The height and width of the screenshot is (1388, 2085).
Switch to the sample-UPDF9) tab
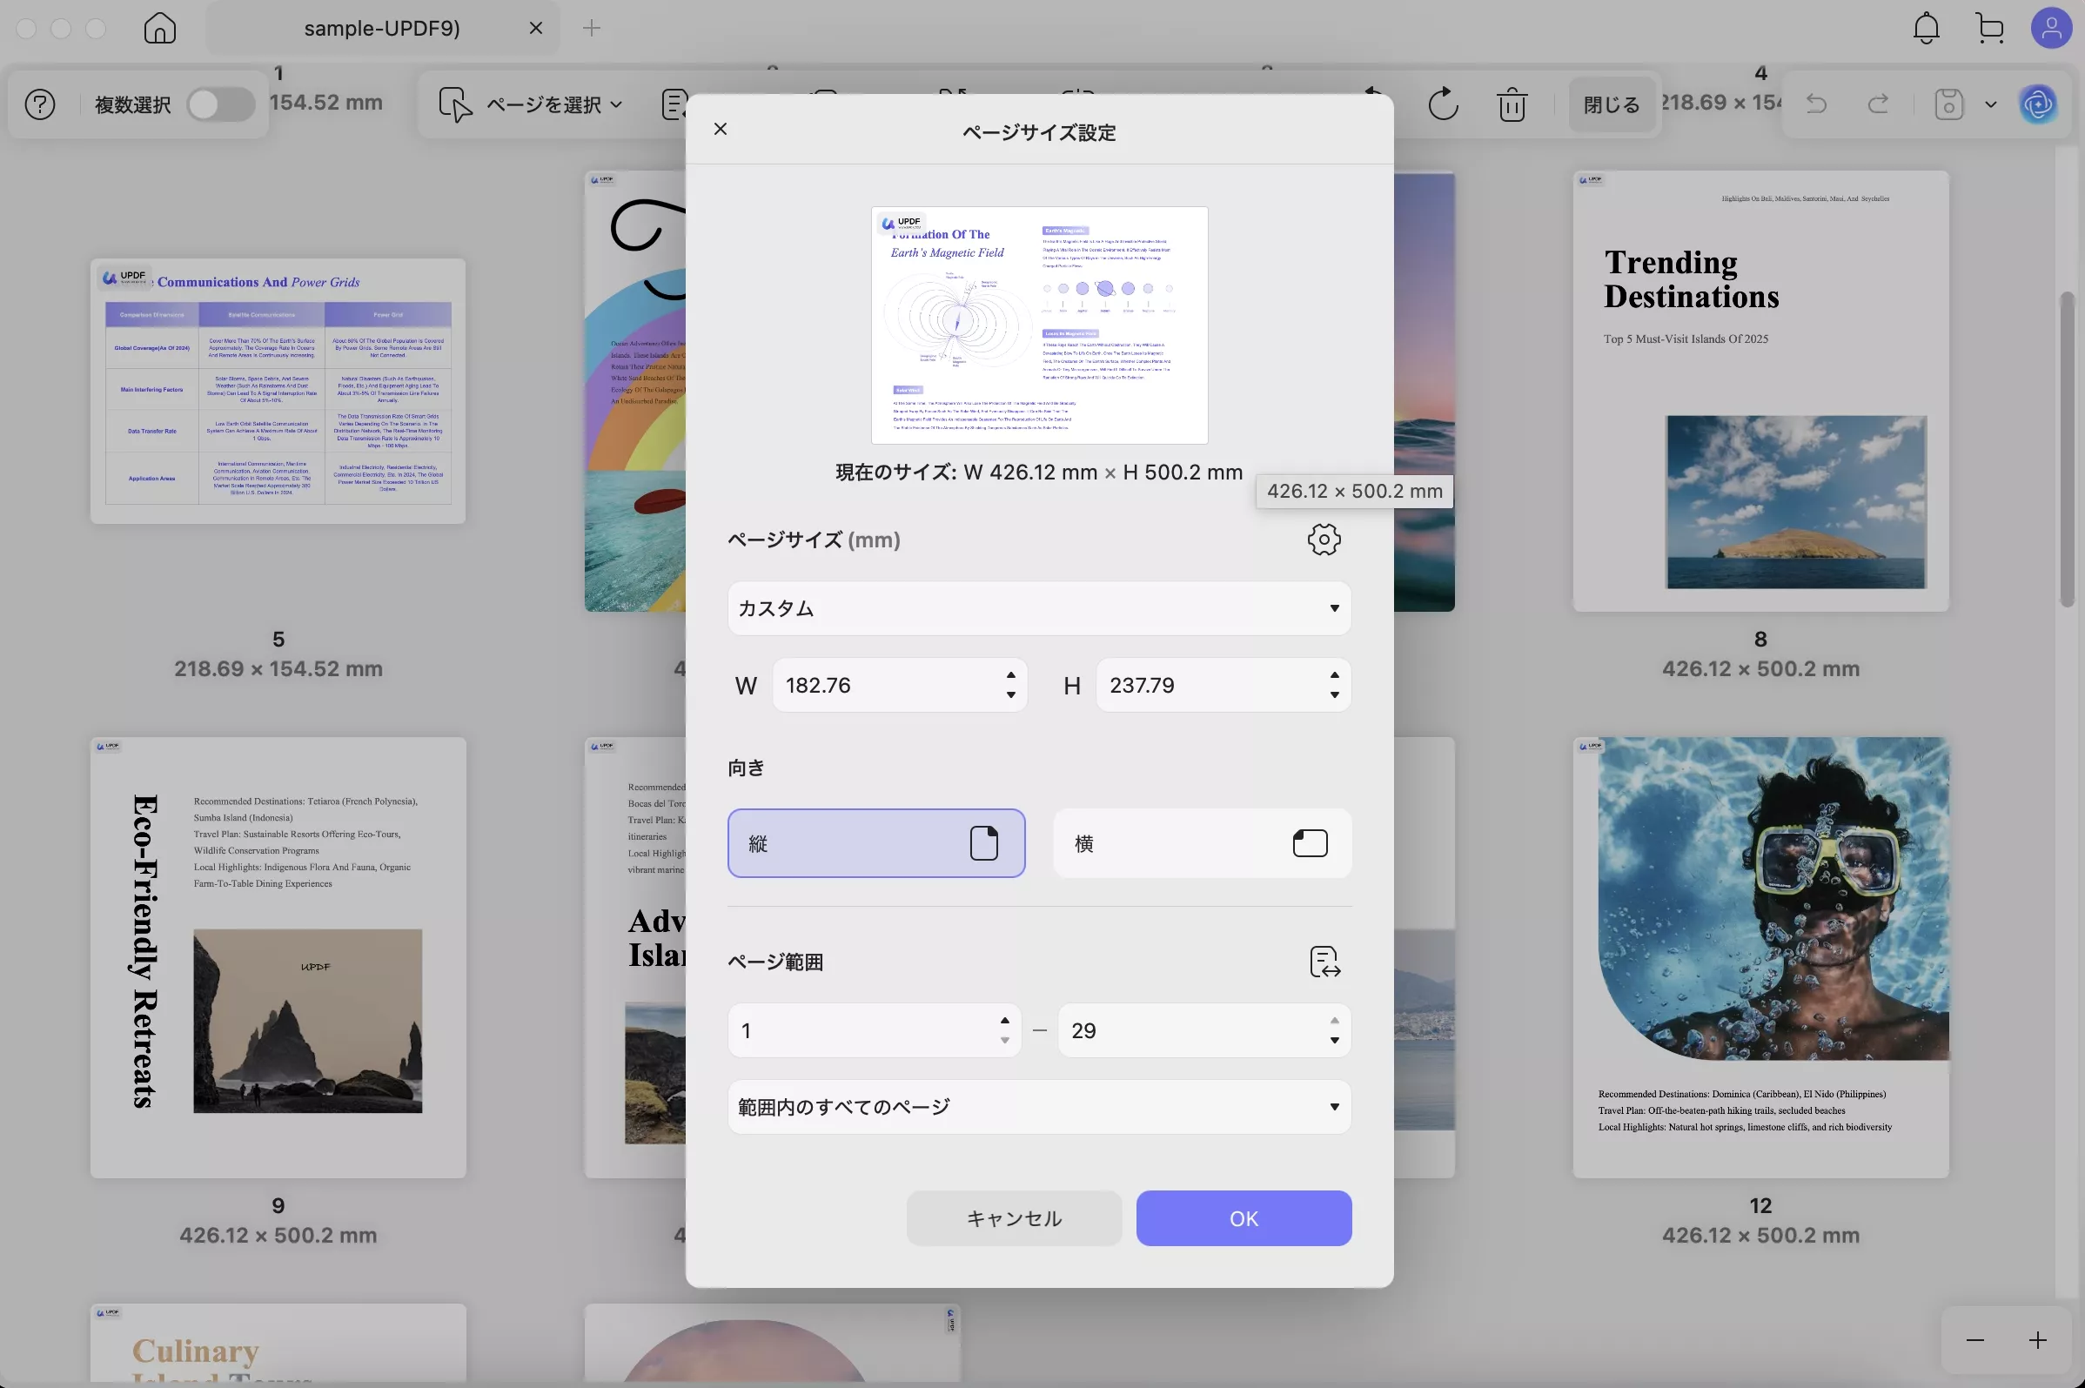coord(381,29)
